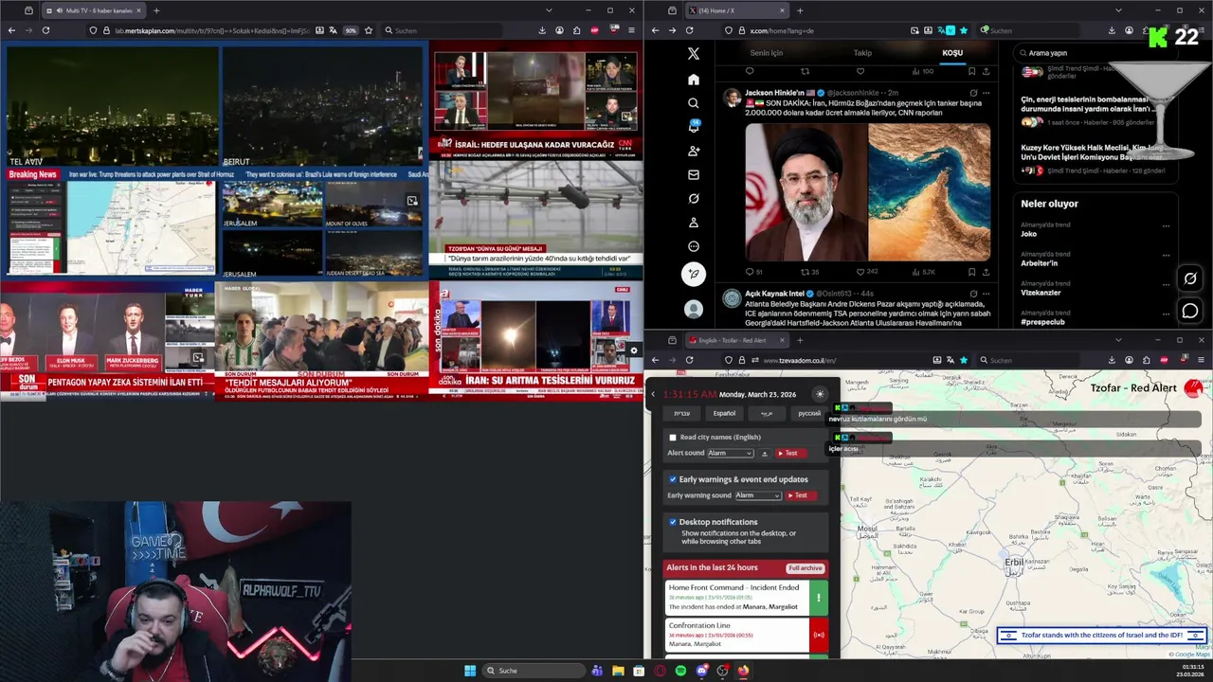
Task: Open Firefox downloads in Tzofar window
Action: coord(1111,360)
